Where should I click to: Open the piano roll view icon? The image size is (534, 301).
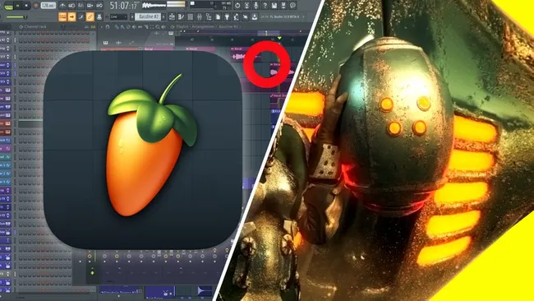[182, 16]
